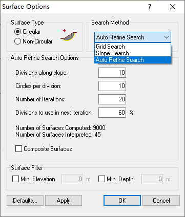
Task: Click the circular slip surface illustration icon
Action: point(69,35)
